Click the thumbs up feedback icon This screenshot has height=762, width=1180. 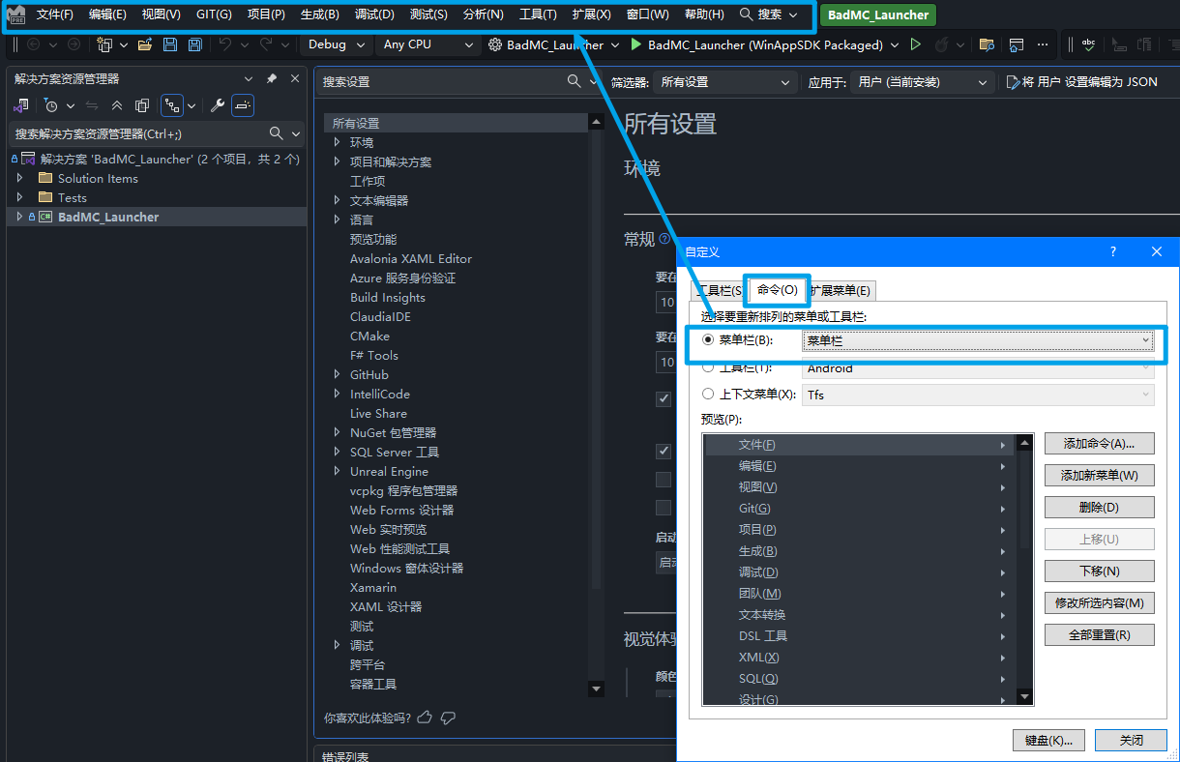click(425, 718)
